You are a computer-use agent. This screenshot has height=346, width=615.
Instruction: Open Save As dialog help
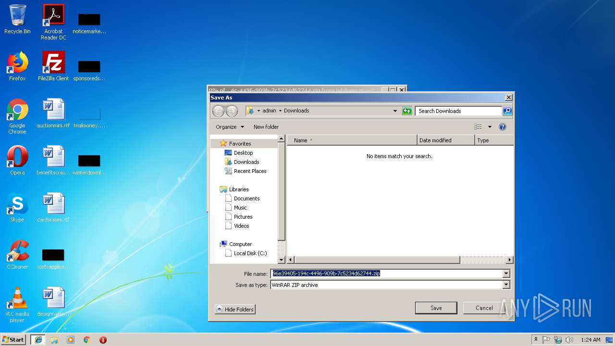tap(503, 127)
